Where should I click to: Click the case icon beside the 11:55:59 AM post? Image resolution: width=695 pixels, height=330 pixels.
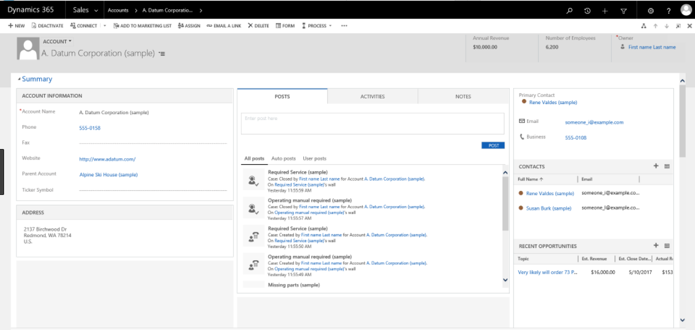tap(254, 180)
